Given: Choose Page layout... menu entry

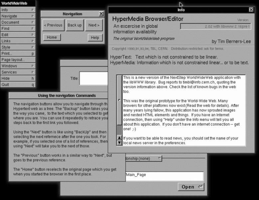Looking at the screenshot, I should [x=18, y=60].
